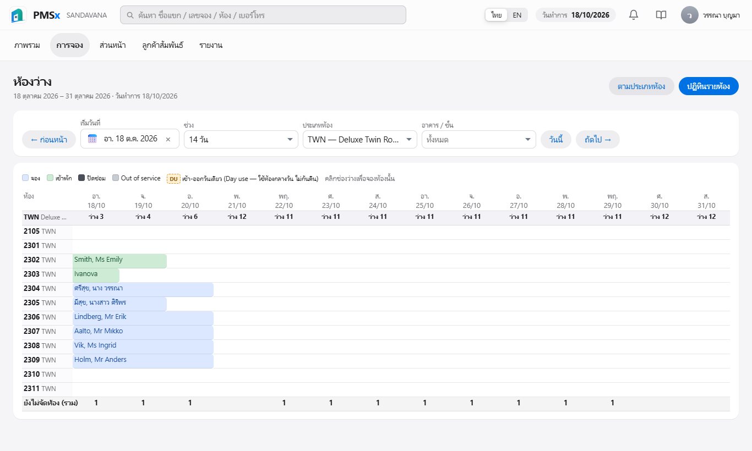This screenshot has height=451, width=752.
Task: Click the วันทำการ 18/10/2026 pill
Action: (x=576, y=15)
